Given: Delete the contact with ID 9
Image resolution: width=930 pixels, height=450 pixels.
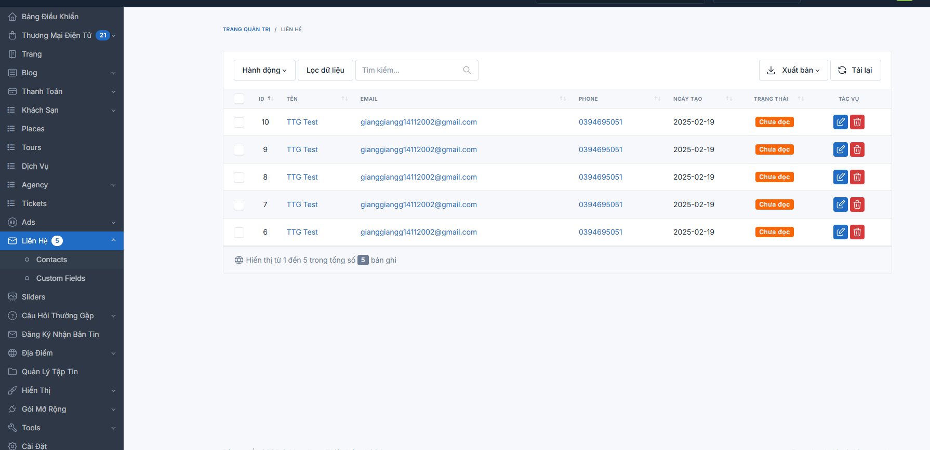Looking at the screenshot, I should (x=857, y=149).
